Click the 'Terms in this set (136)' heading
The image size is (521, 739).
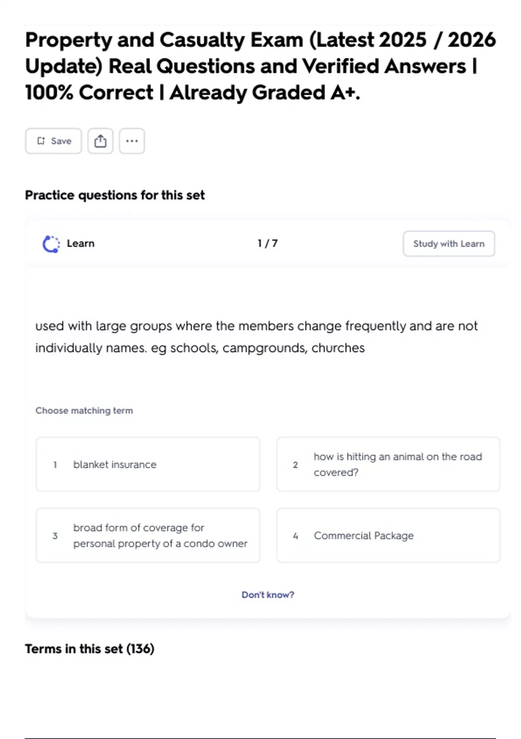click(89, 649)
